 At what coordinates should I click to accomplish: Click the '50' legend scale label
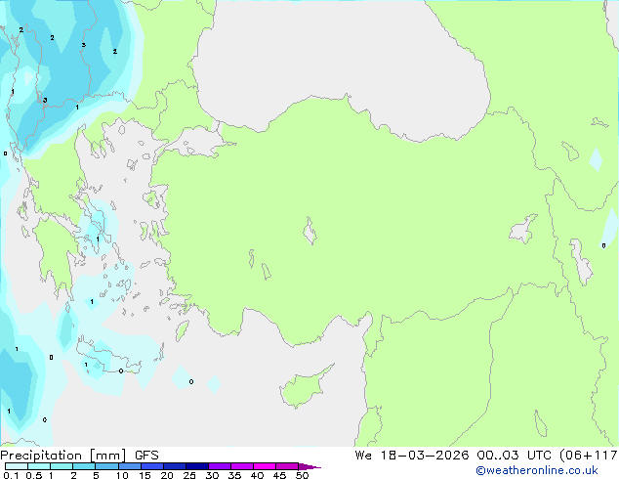302,475
